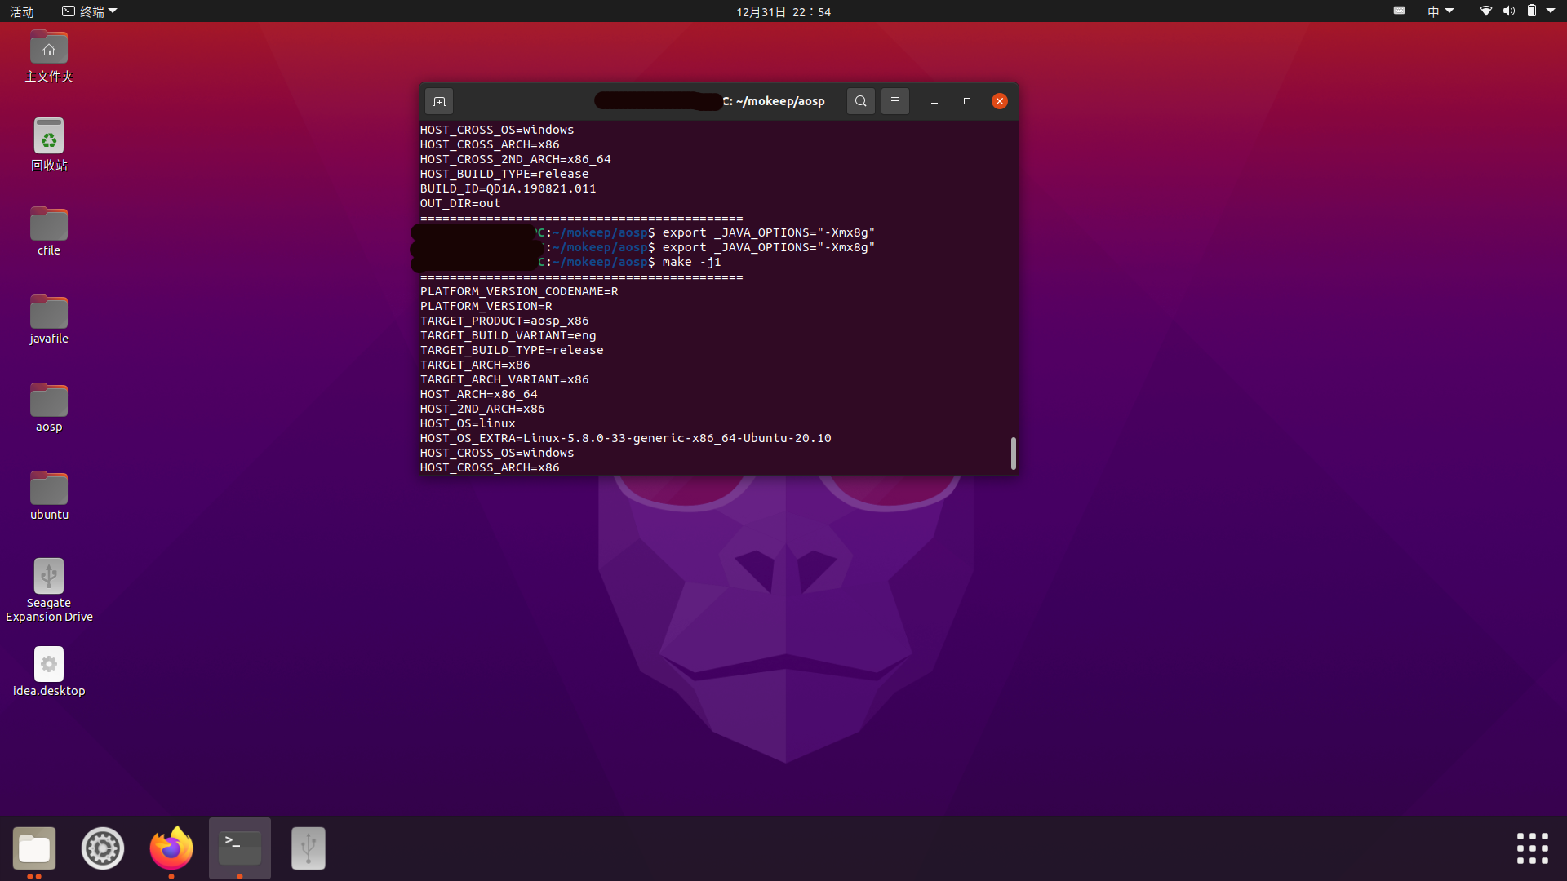Open the Files manager from the dock
1567x881 pixels.
[33, 848]
